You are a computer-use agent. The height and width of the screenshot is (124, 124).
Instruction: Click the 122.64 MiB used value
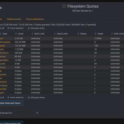pyautogui.click(x=20, y=46)
